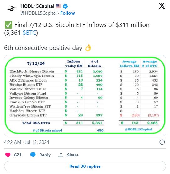This screenshot has width=170, height=174.
Task: Open the HODL15Capital profile avatar
Action: 12,8
